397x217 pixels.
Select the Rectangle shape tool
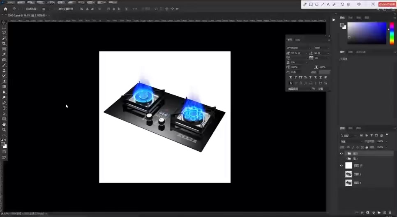(4, 119)
